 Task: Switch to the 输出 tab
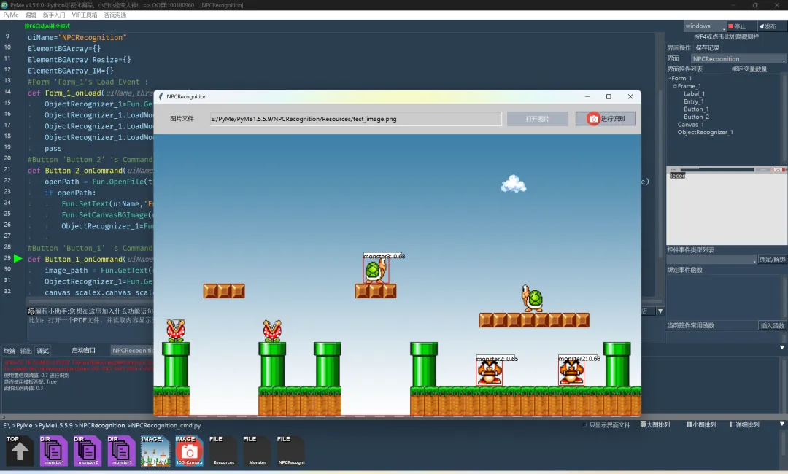pos(26,351)
